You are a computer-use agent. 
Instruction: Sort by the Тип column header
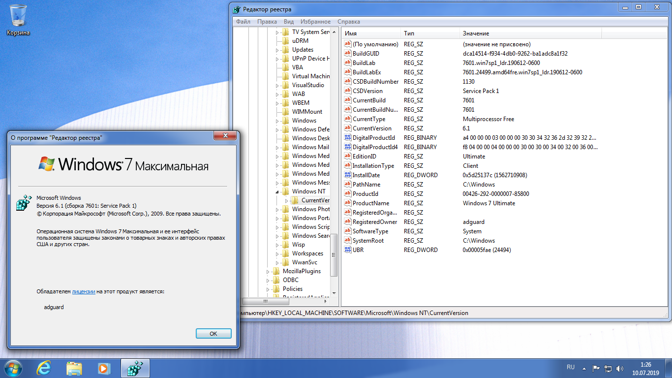(x=430, y=33)
